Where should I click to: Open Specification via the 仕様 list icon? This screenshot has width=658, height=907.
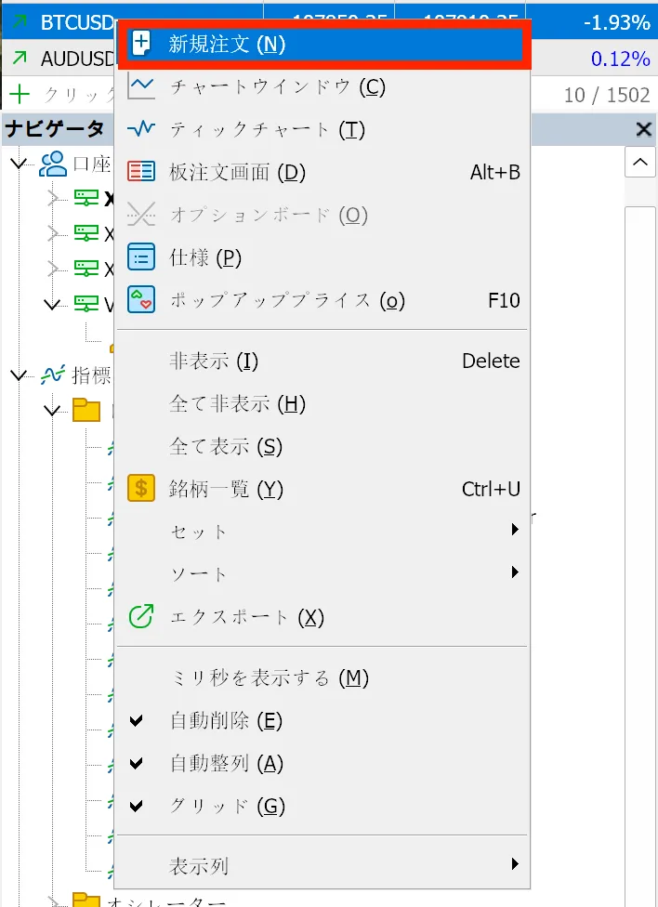(141, 257)
